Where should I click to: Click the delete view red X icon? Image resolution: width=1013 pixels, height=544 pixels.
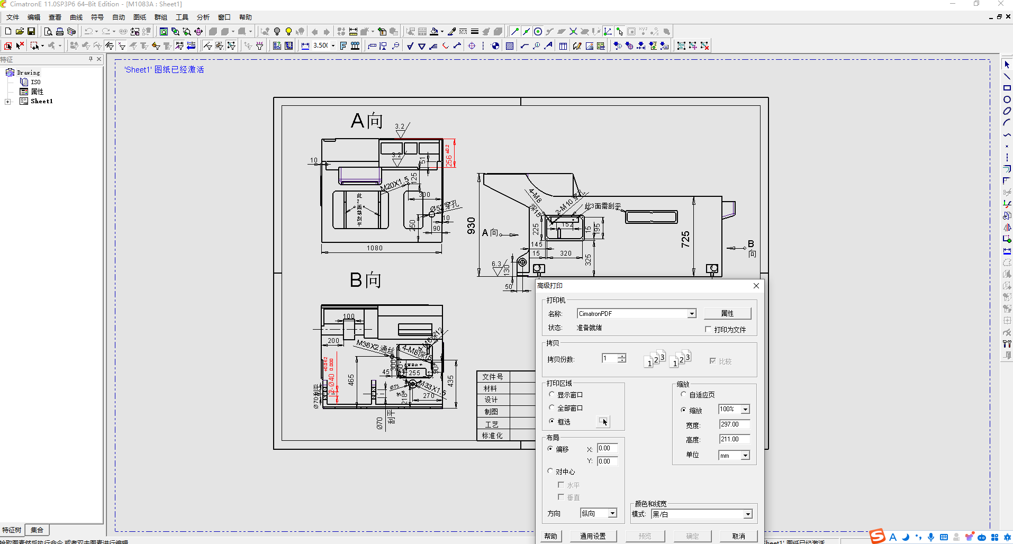point(704,46)
